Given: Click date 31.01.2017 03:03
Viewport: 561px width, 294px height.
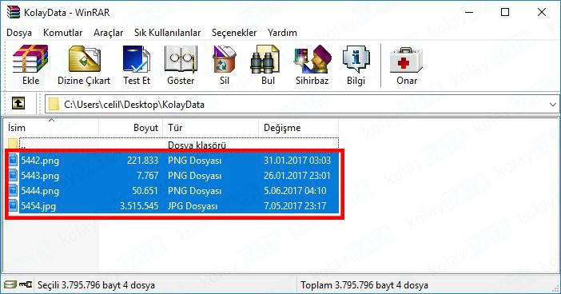Looking at the screenshot, I should click(x=297, y=161).
